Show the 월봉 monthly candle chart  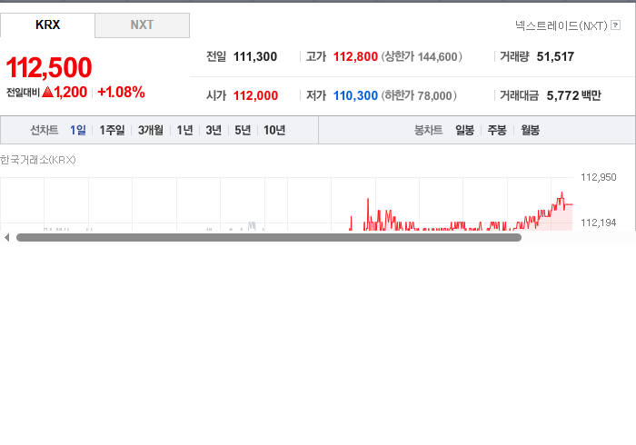pyautogui.click(x=530, y=130)
